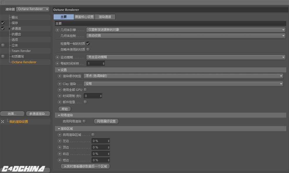Toggle the checkbox next to 保存
The height and width of the screenshot is (173, 289).
[x=3, y=23]
